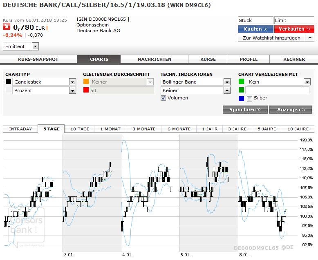The height and width of the screenshot is (260, 318).
Task: Expand the Zur Watchlist hinzufügen dropdown arrow
Action: point(309,38)
